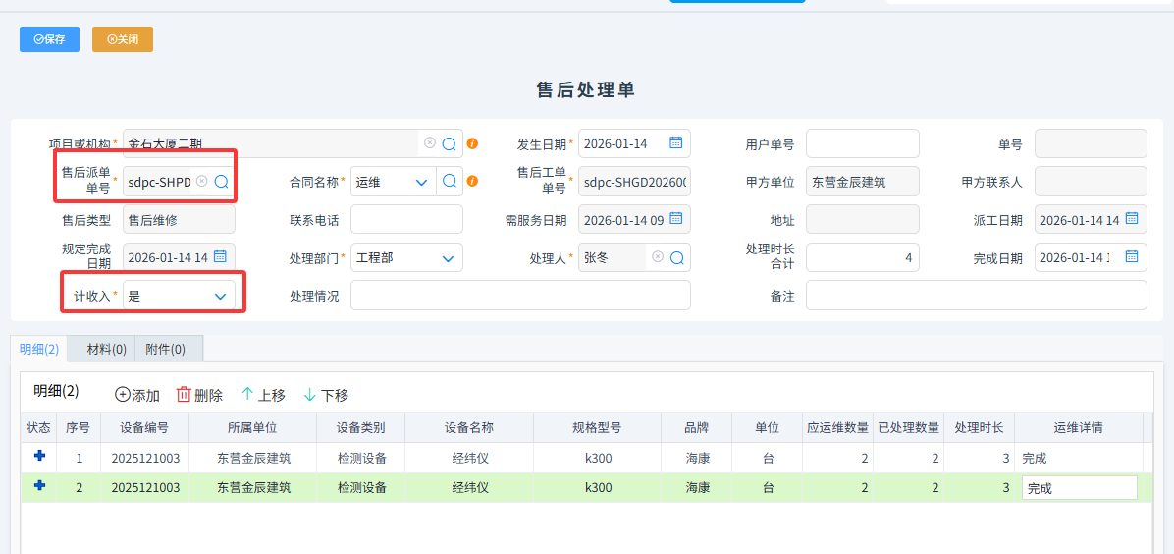This screenshot has height=554, width=1174.
Task: Click search icon in 售后派单单号 field
Action: [x=222, y=182]
